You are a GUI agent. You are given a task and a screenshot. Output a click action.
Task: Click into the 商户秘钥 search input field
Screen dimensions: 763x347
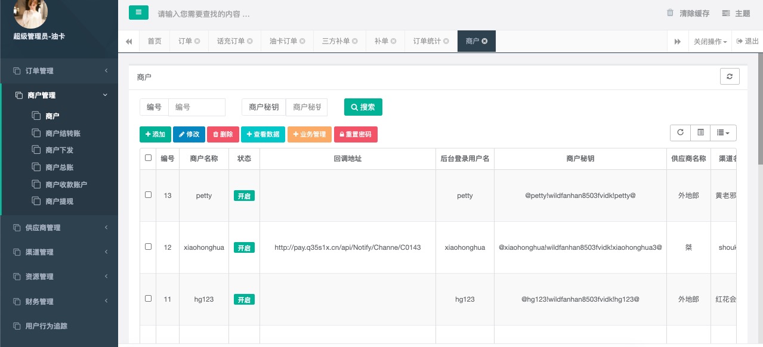307,107
